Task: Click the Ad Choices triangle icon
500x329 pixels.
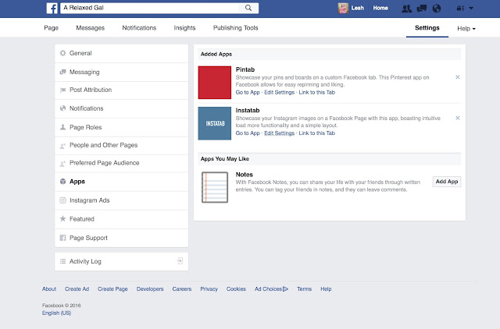Action: [286, 289]
